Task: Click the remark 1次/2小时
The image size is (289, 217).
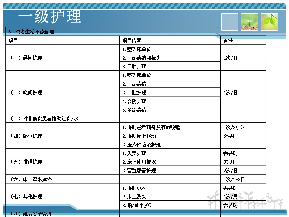Action: tap(243, 127)
